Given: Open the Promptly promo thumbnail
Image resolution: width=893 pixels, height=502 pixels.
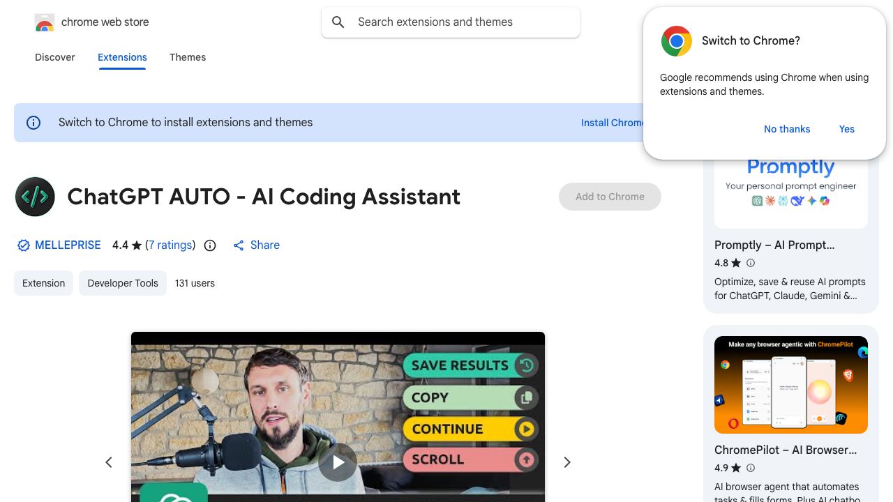Looking at the screenshot, I should point(791,194).
